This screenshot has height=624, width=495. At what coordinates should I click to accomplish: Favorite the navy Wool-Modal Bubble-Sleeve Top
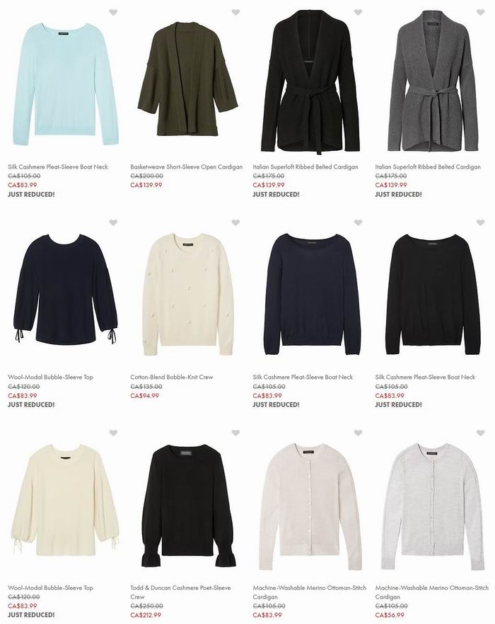click(x=113, y=222)
